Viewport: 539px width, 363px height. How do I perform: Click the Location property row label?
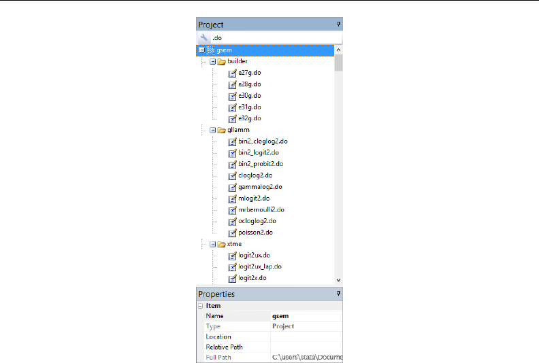tap(218, 337)
